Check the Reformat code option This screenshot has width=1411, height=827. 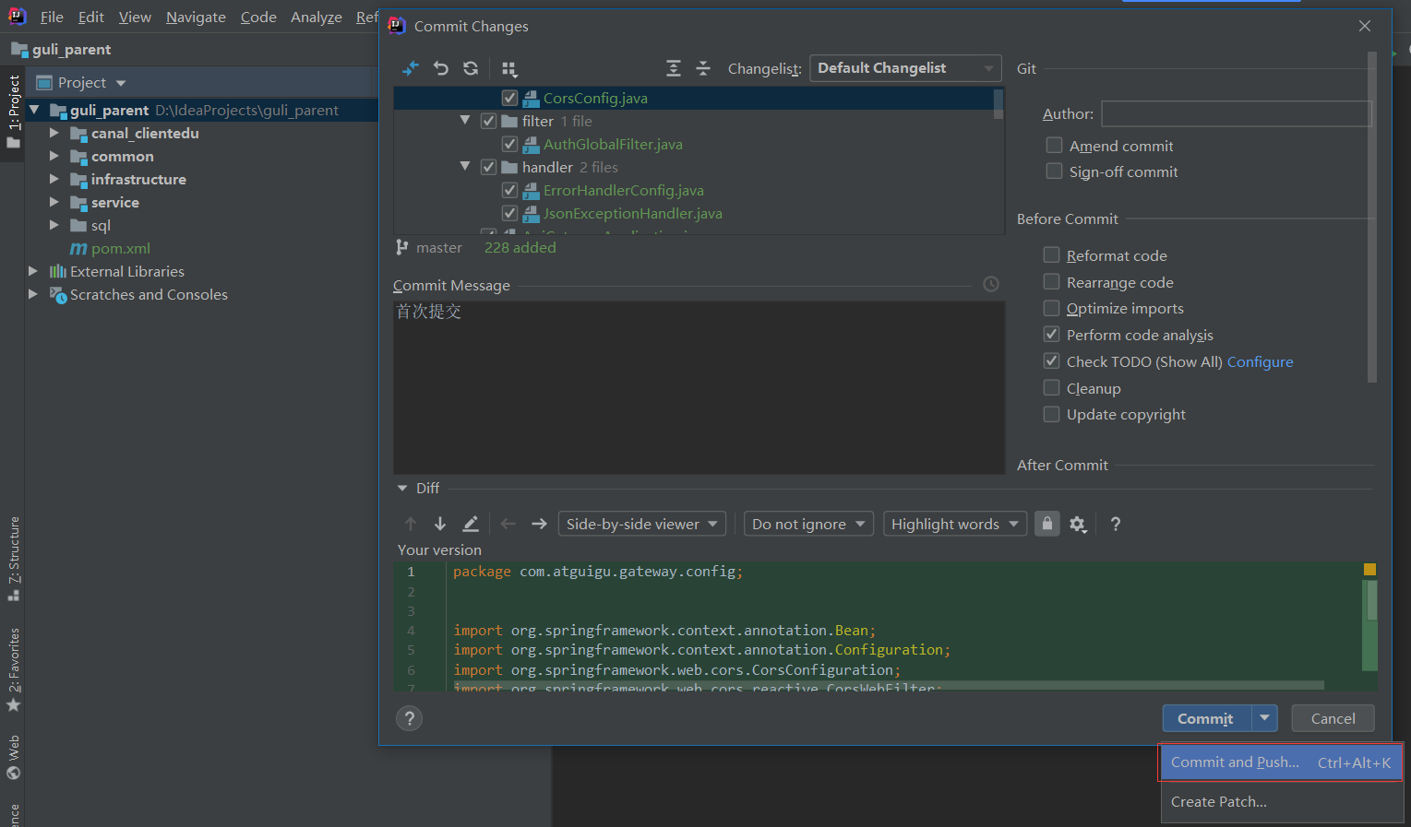[x=1051, y=255]
